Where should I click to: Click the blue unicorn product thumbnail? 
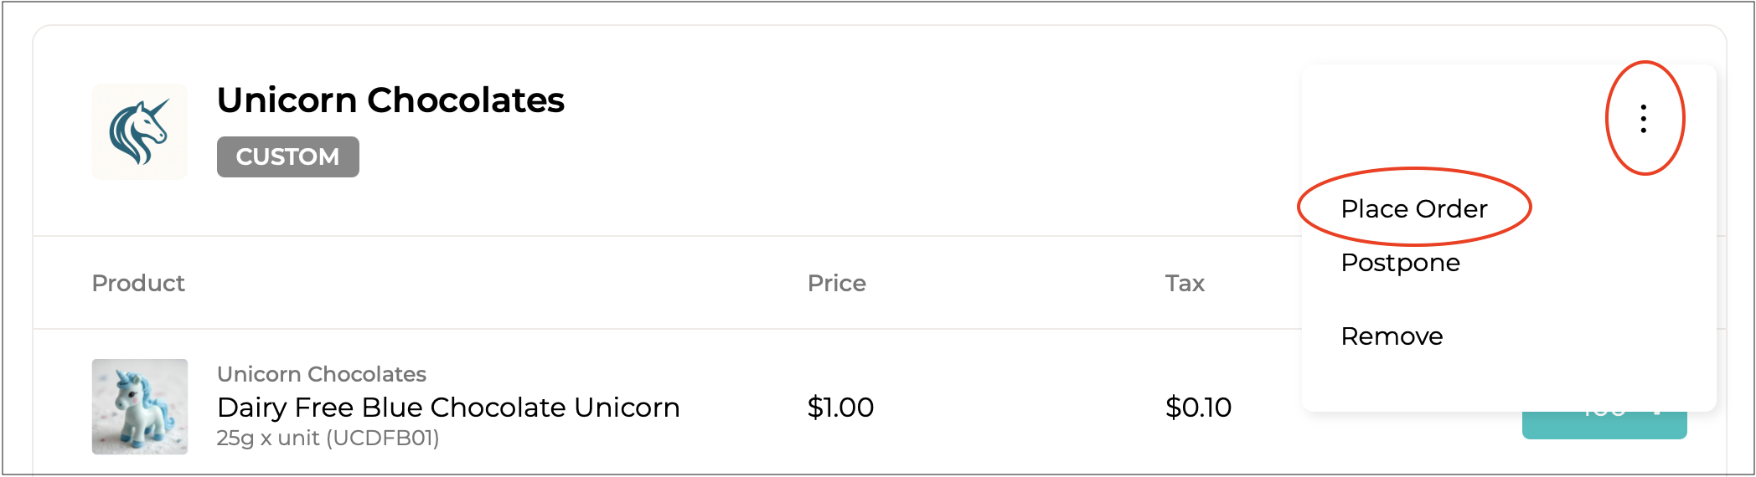[x=139, y=407]
